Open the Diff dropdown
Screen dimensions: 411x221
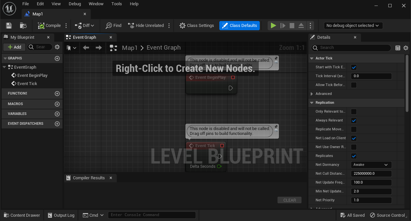[84, 26]
